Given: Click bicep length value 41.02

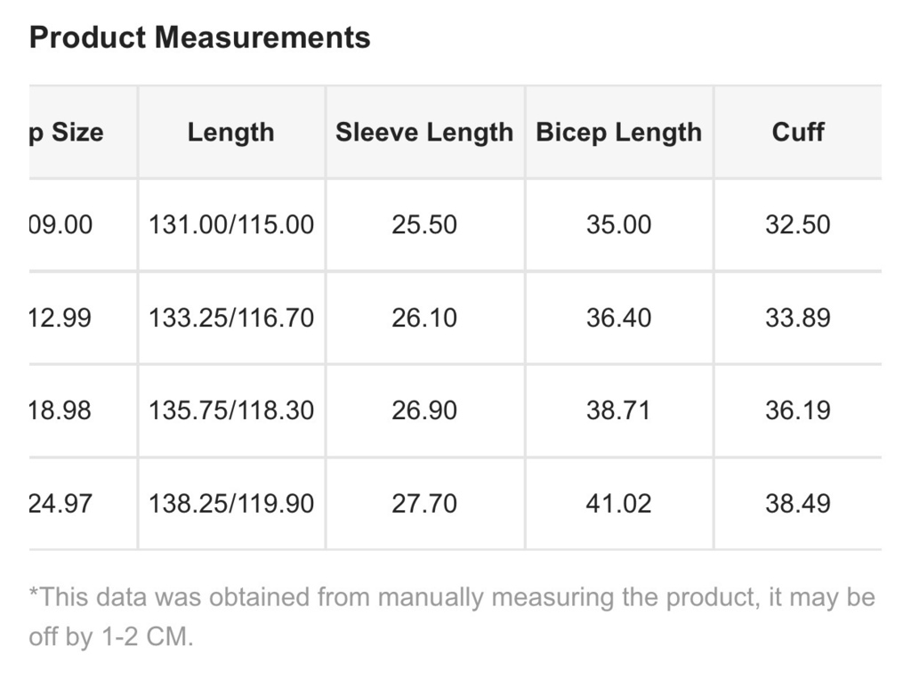Looking at the screenshot, I should [619, 504].
